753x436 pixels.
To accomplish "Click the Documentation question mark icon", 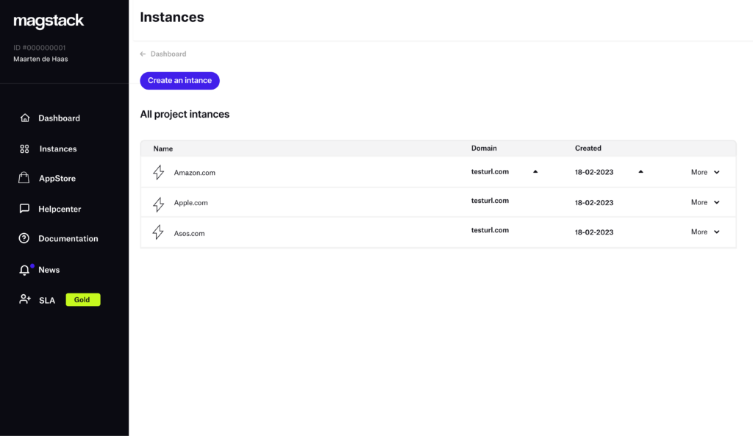I will click(25, 239).
